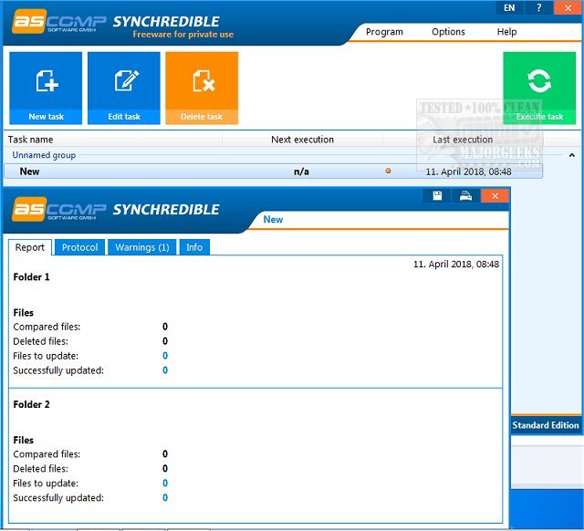Open the Help menu
The width and height of the screenshot is (584, 531).
click(506, 32)
